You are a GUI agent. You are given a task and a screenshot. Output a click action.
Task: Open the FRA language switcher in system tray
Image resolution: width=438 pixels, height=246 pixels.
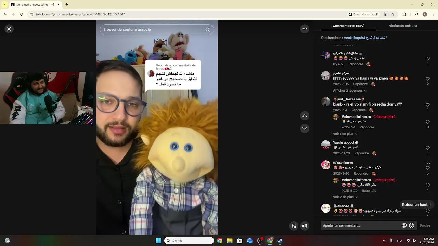click(400, 241)
